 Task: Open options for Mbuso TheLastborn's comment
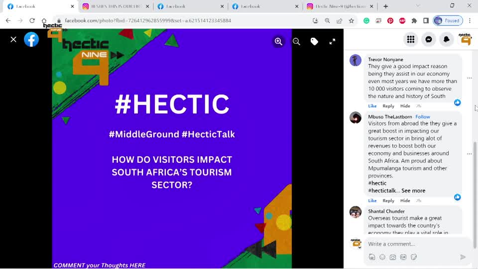click(x=469, y=154)
